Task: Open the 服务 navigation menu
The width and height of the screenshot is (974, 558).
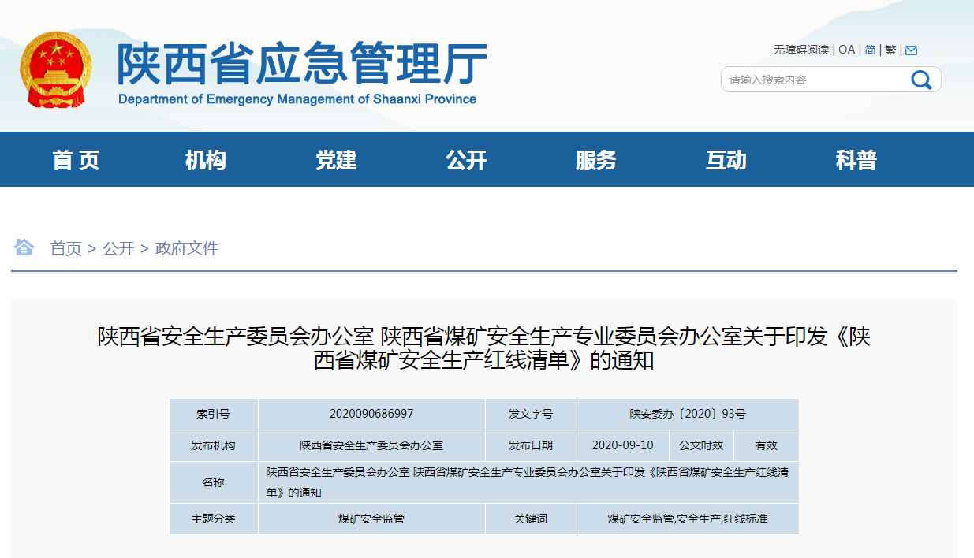Action: pos(596,160)
